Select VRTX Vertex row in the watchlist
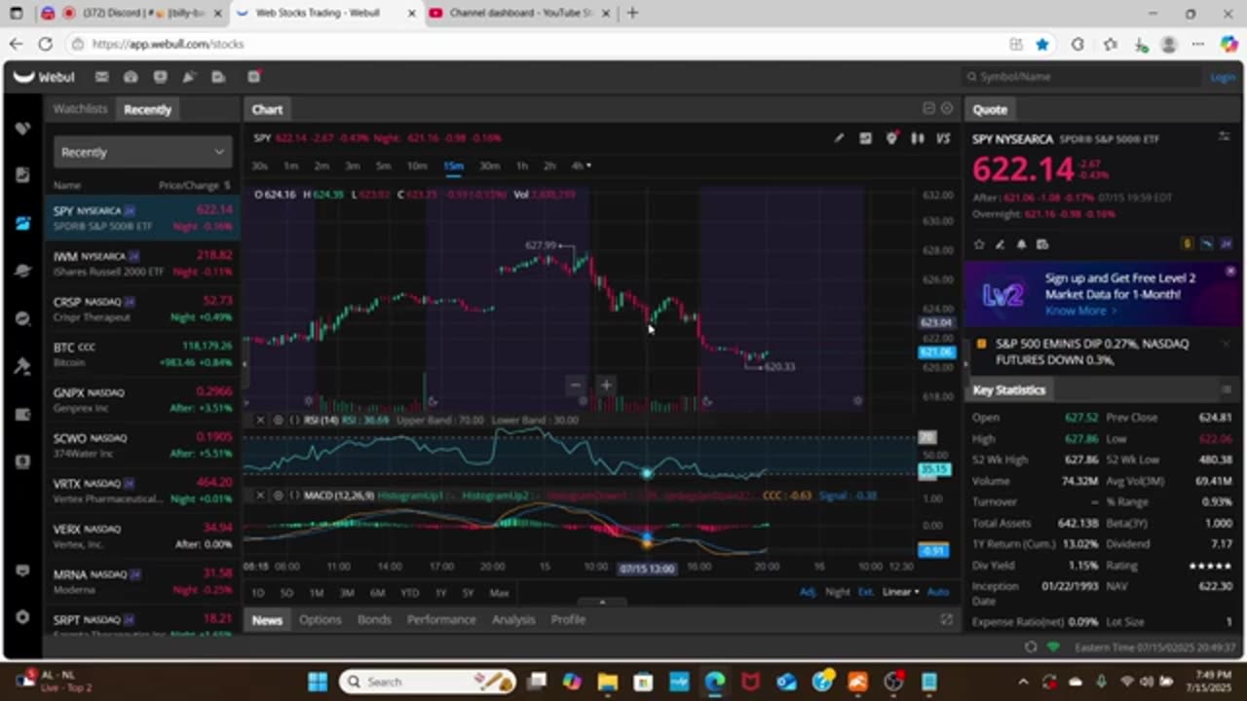This screenshot has width=1247, height=701. (x=142, y=491)
